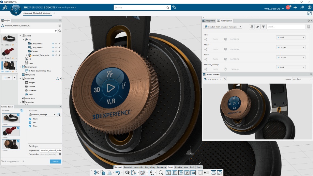
Task: Switch to the Rendering toolbar tab
Action: (161, 167)
